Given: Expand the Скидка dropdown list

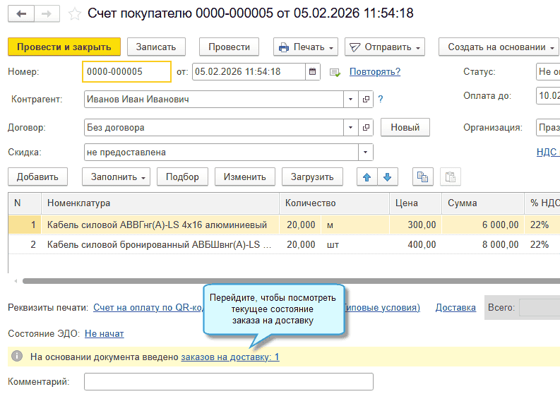Looking at the screenshot, I should [365, 152].
